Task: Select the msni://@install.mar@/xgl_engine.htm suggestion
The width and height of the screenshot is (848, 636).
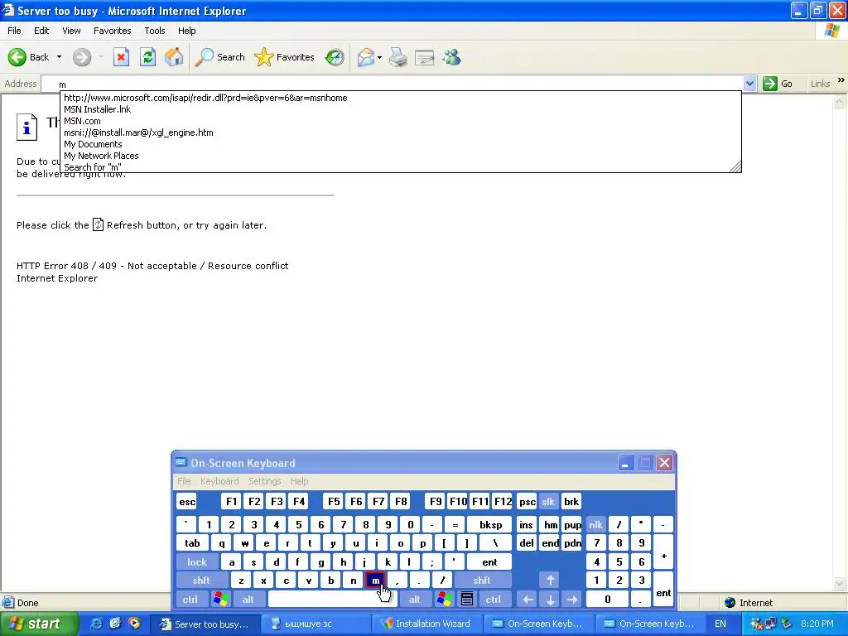Action: point(400,132)
